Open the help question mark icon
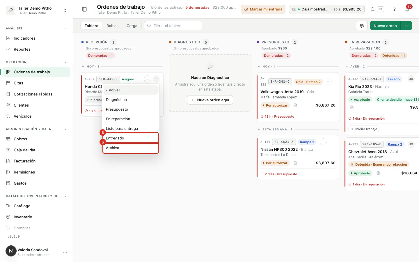 (x=395, y=9)
